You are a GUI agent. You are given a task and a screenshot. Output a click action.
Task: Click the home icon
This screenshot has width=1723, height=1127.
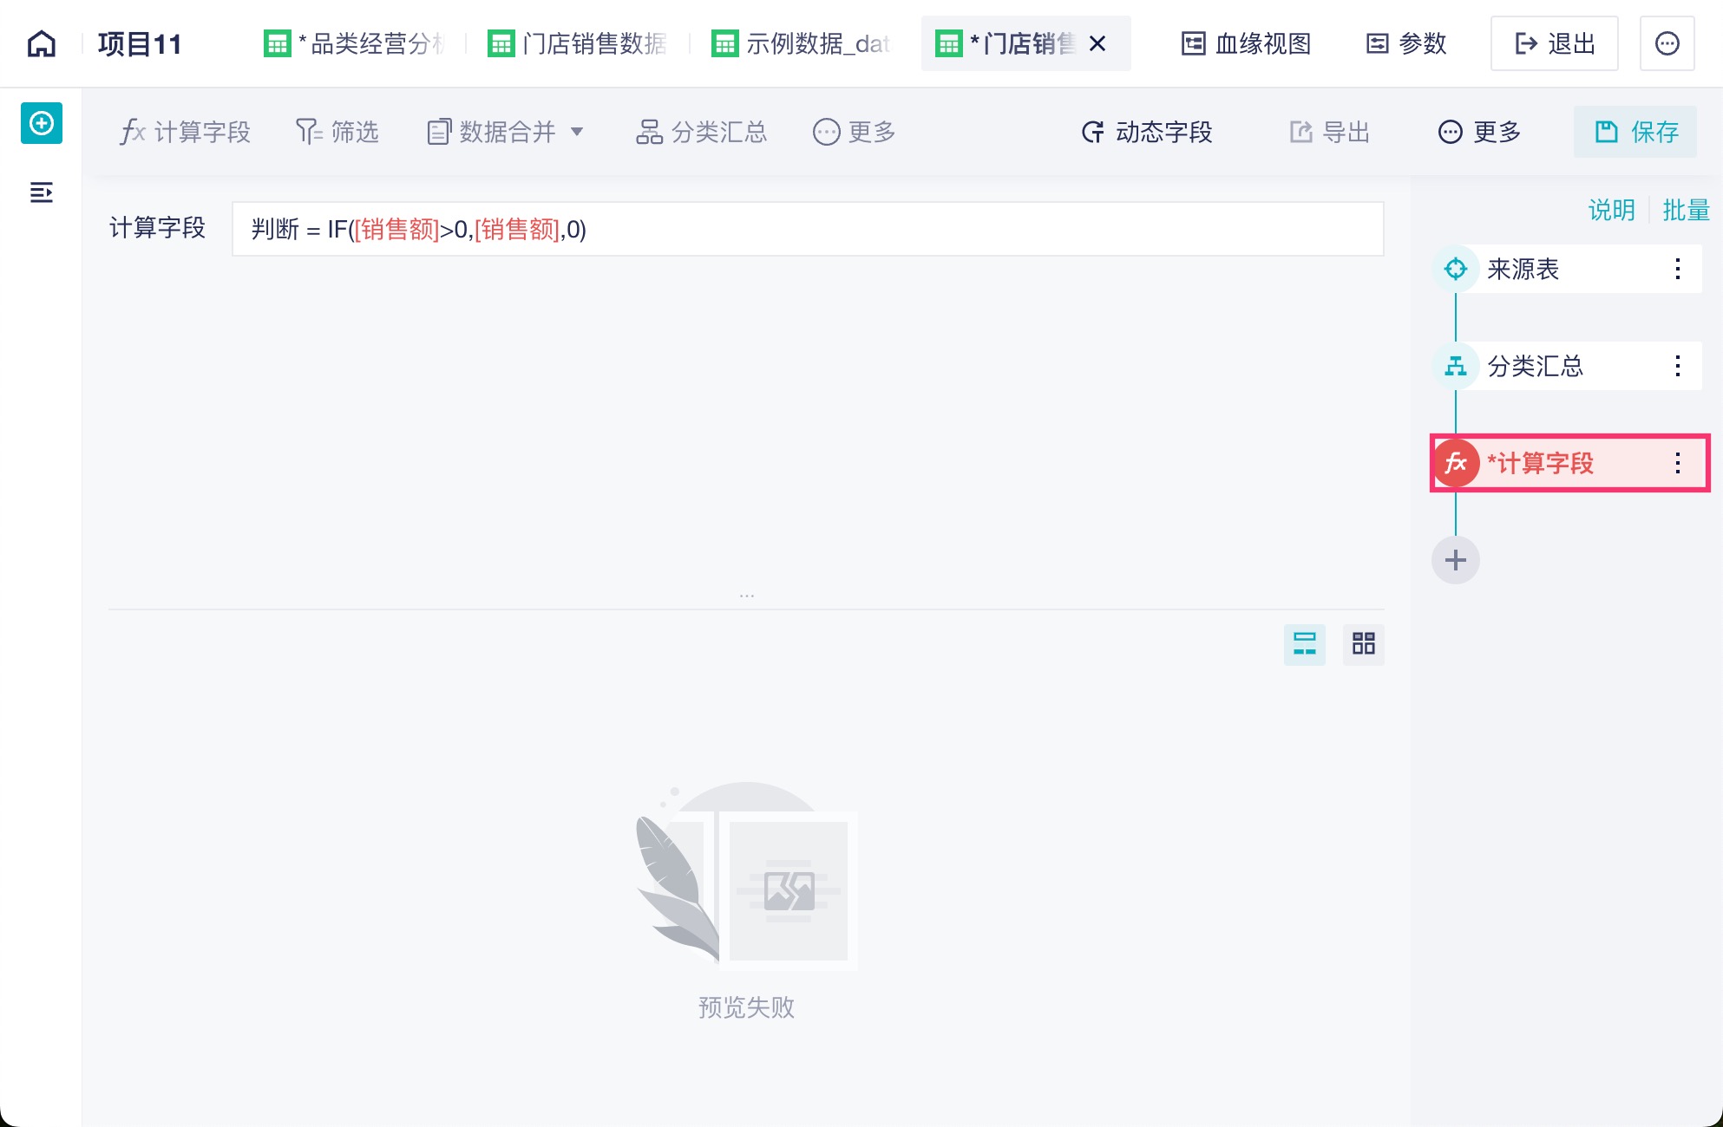[42, 43]
